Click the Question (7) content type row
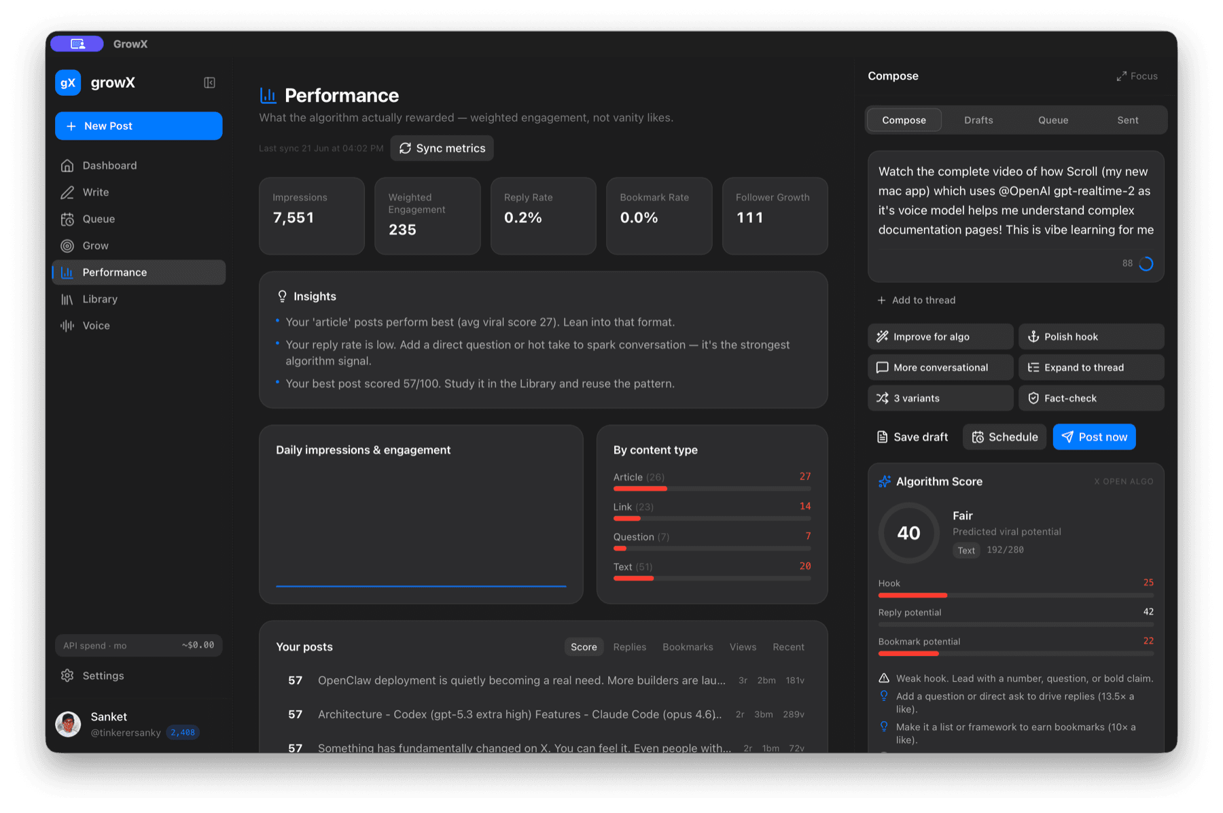The width and height of the screenshot is (1223, 813). point(712,542)
